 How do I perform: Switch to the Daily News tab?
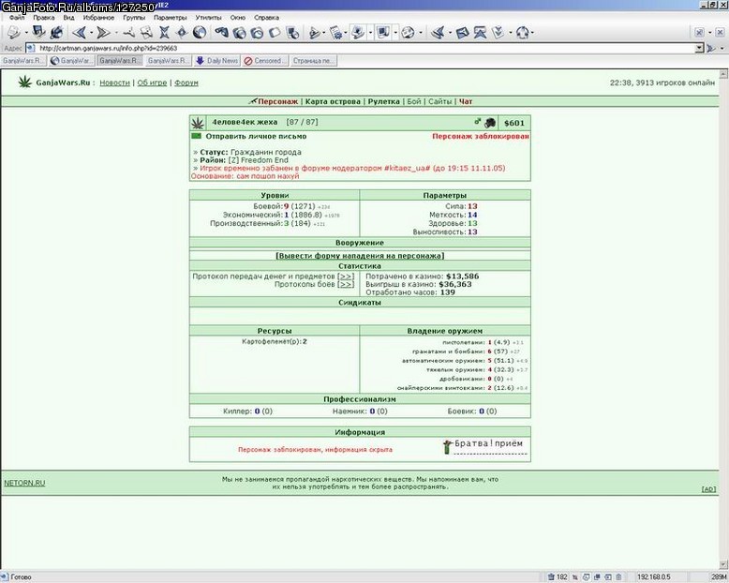click(216, 61)
